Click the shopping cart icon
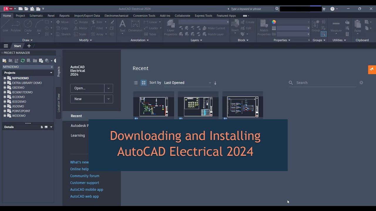Screen dimensions: 376x211 coord(324,9)
